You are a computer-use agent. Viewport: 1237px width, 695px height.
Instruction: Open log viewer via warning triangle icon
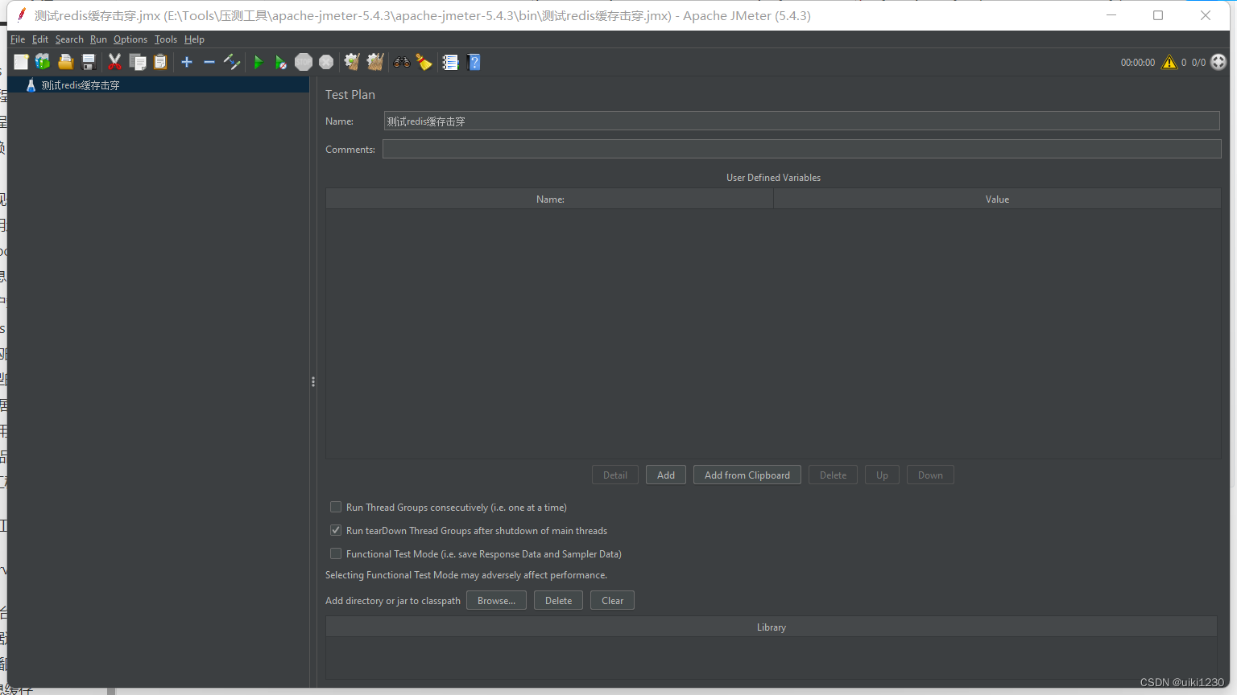point(1169,62)
